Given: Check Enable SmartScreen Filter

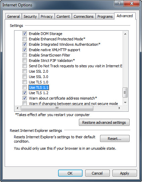Looking at the screenshot, I should (25, 55).
